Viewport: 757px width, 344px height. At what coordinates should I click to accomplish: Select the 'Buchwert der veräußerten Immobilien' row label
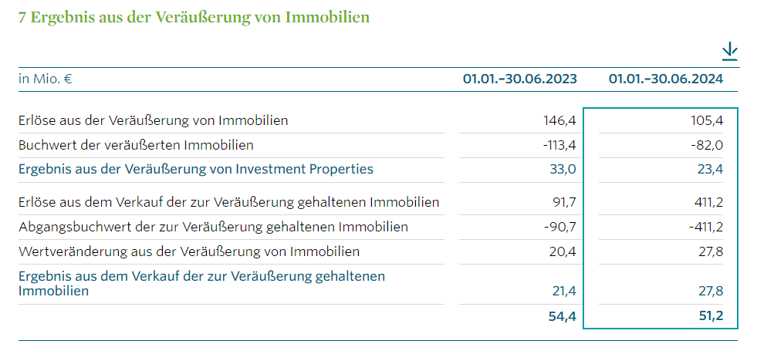pos(136,145)
